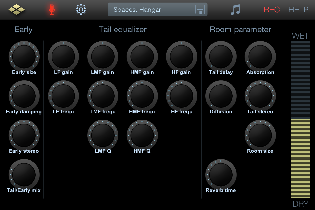Open settings with the gear icon

pyautogui.click(x=81, y=9)
